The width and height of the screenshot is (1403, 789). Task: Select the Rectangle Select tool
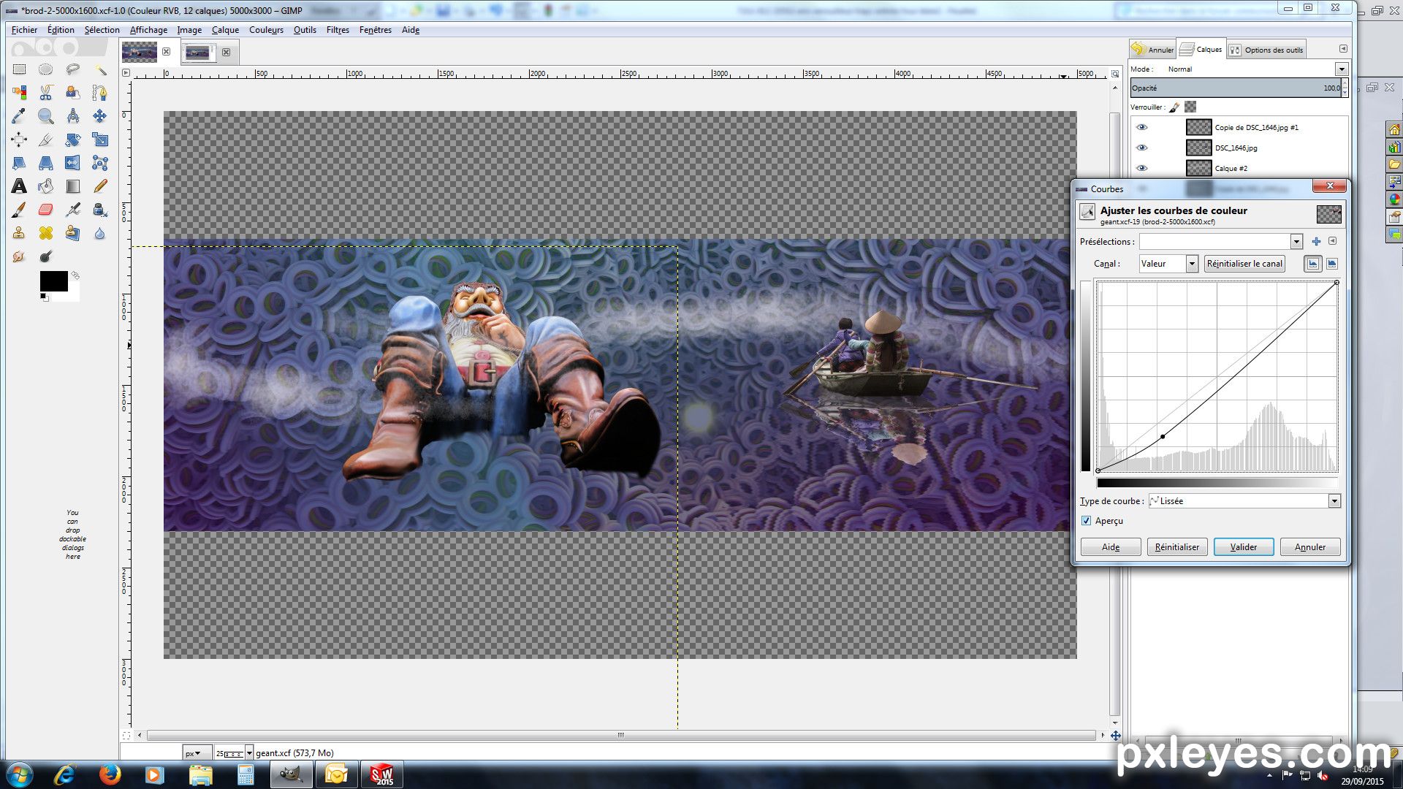[x=19, y=69]
